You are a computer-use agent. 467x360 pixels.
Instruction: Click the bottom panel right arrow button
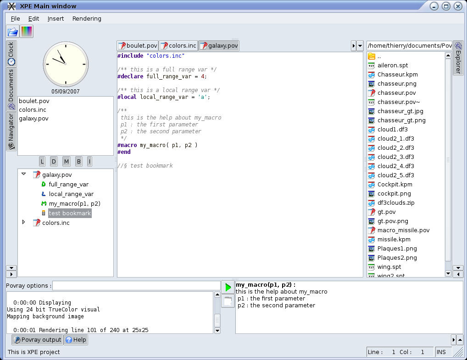click(454, 339)
